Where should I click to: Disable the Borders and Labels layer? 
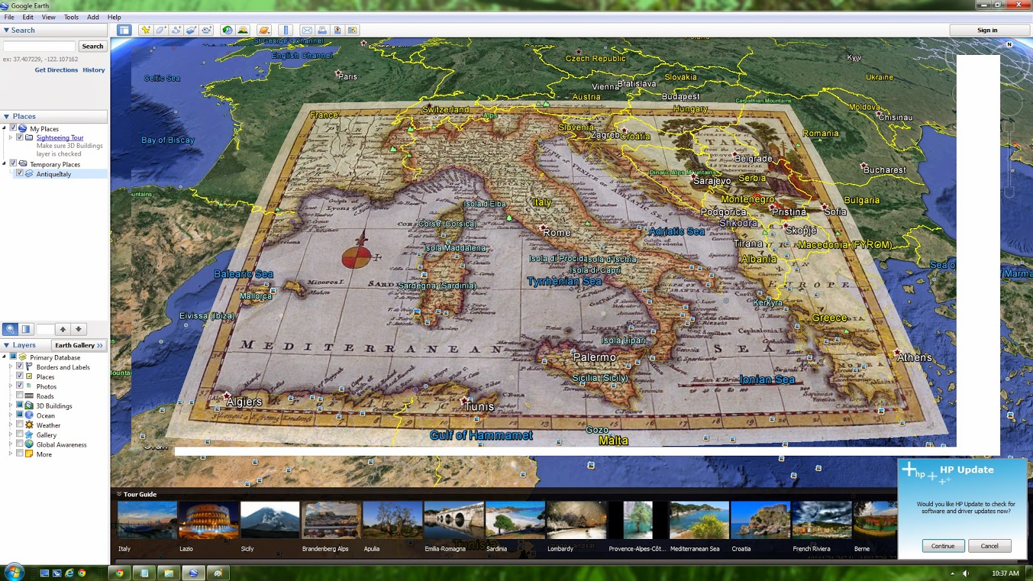point(20,367)
